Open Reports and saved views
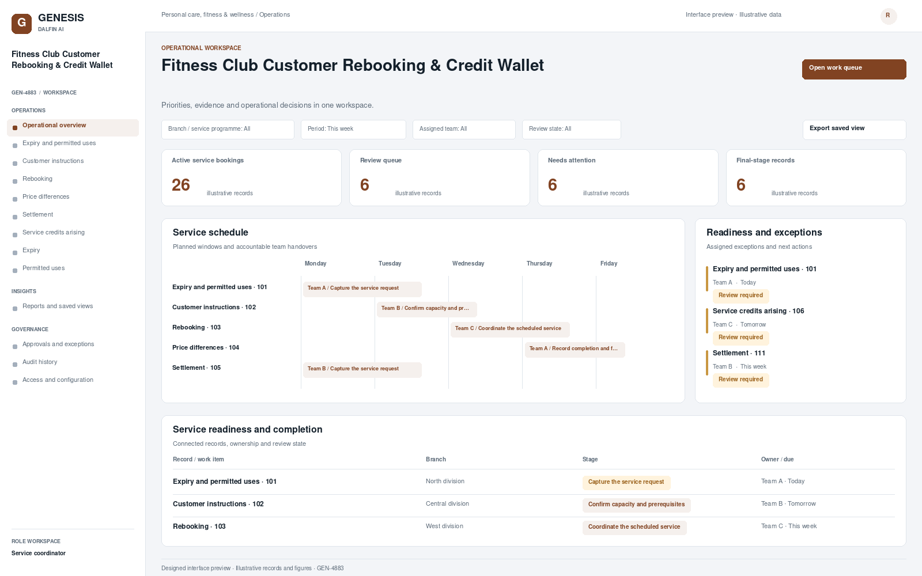Screen dimensions: 922x576 [x=73, y=306]
